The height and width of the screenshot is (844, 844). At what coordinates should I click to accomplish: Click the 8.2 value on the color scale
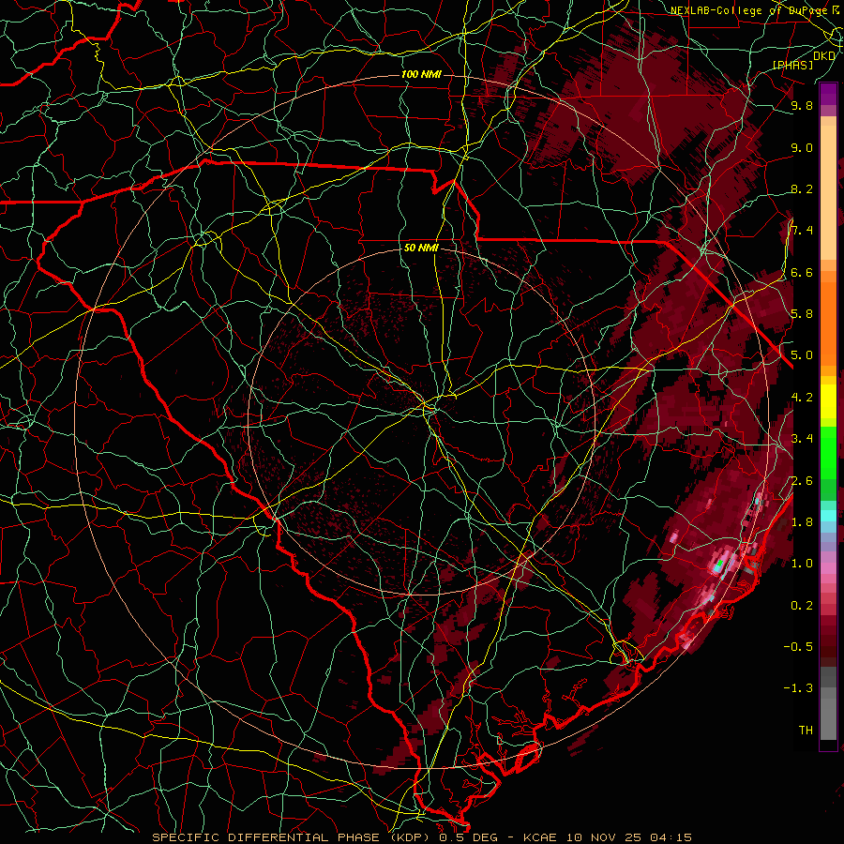pyautogui.click(x=802, y=188)
